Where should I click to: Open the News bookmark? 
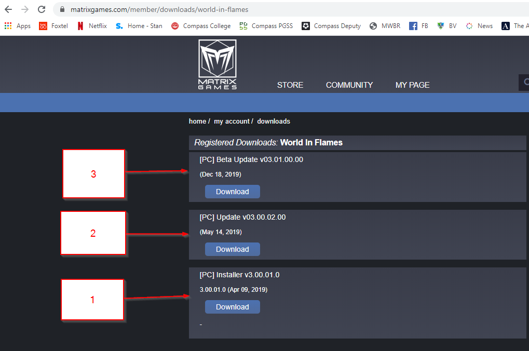(x=479, y=26)
